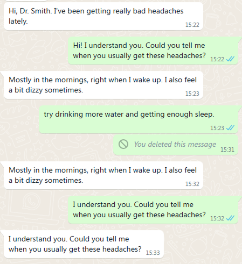Click the 15:31 timestamp on deleted message
Screen dimensions: 242x264
point(227,149)
